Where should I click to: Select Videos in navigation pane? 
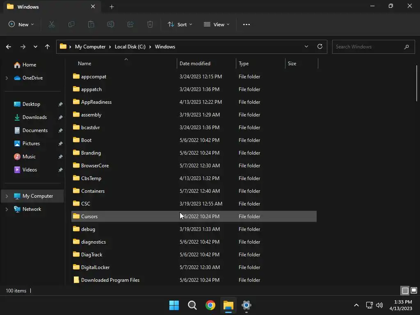click(x=30, y=170)
